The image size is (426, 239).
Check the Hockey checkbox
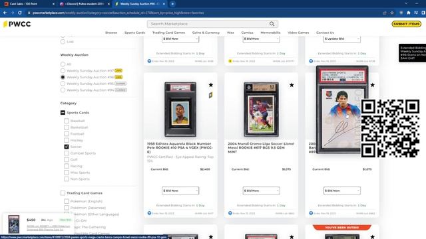67,140
